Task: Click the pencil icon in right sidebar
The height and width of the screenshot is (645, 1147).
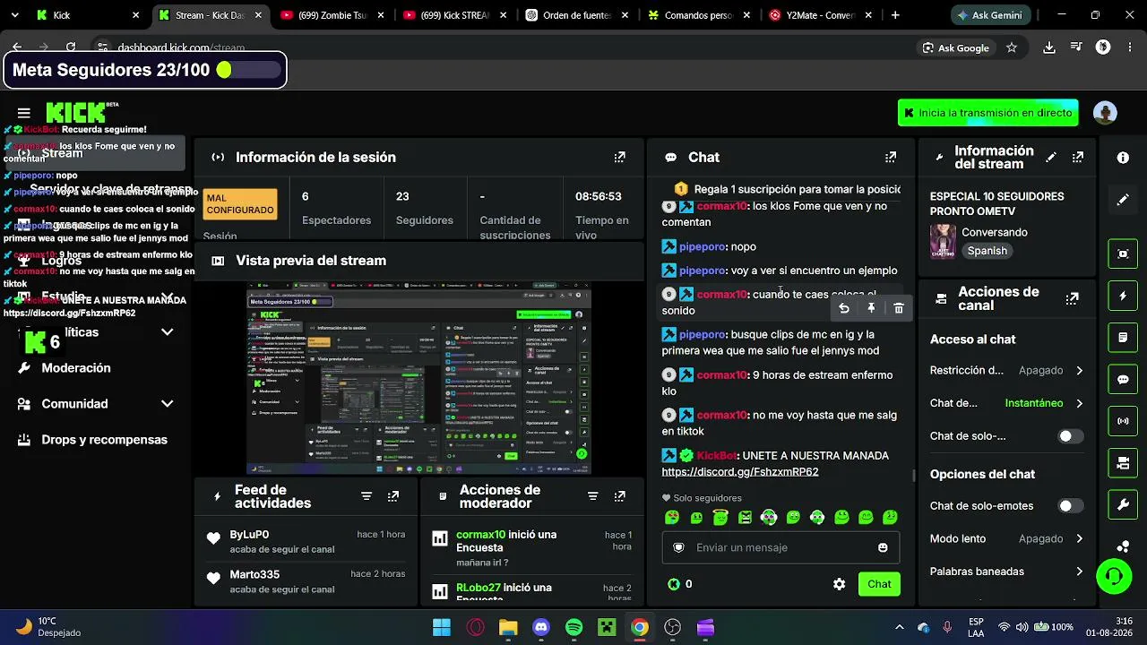Action: [x=1123, y=200]
